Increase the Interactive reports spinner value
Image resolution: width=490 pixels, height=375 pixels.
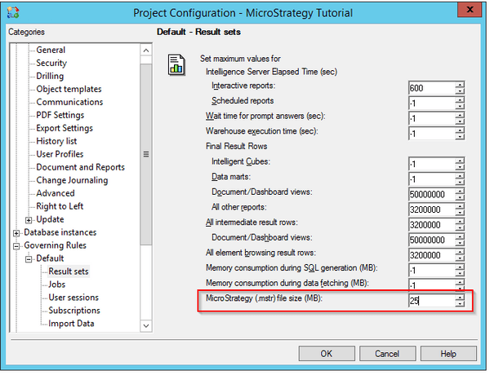pyautogui.click(x=460, y=83)
